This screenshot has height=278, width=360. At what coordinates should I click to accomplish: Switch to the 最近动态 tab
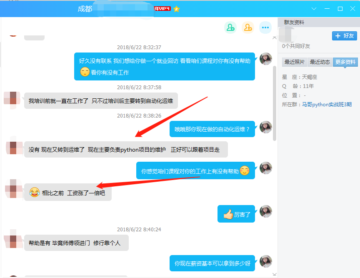320,62
